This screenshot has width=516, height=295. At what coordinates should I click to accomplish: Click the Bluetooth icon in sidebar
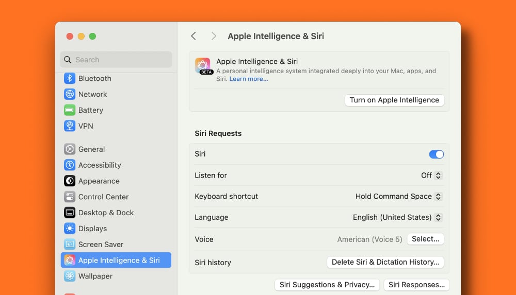pyautogui.click(x=70, y=79)
